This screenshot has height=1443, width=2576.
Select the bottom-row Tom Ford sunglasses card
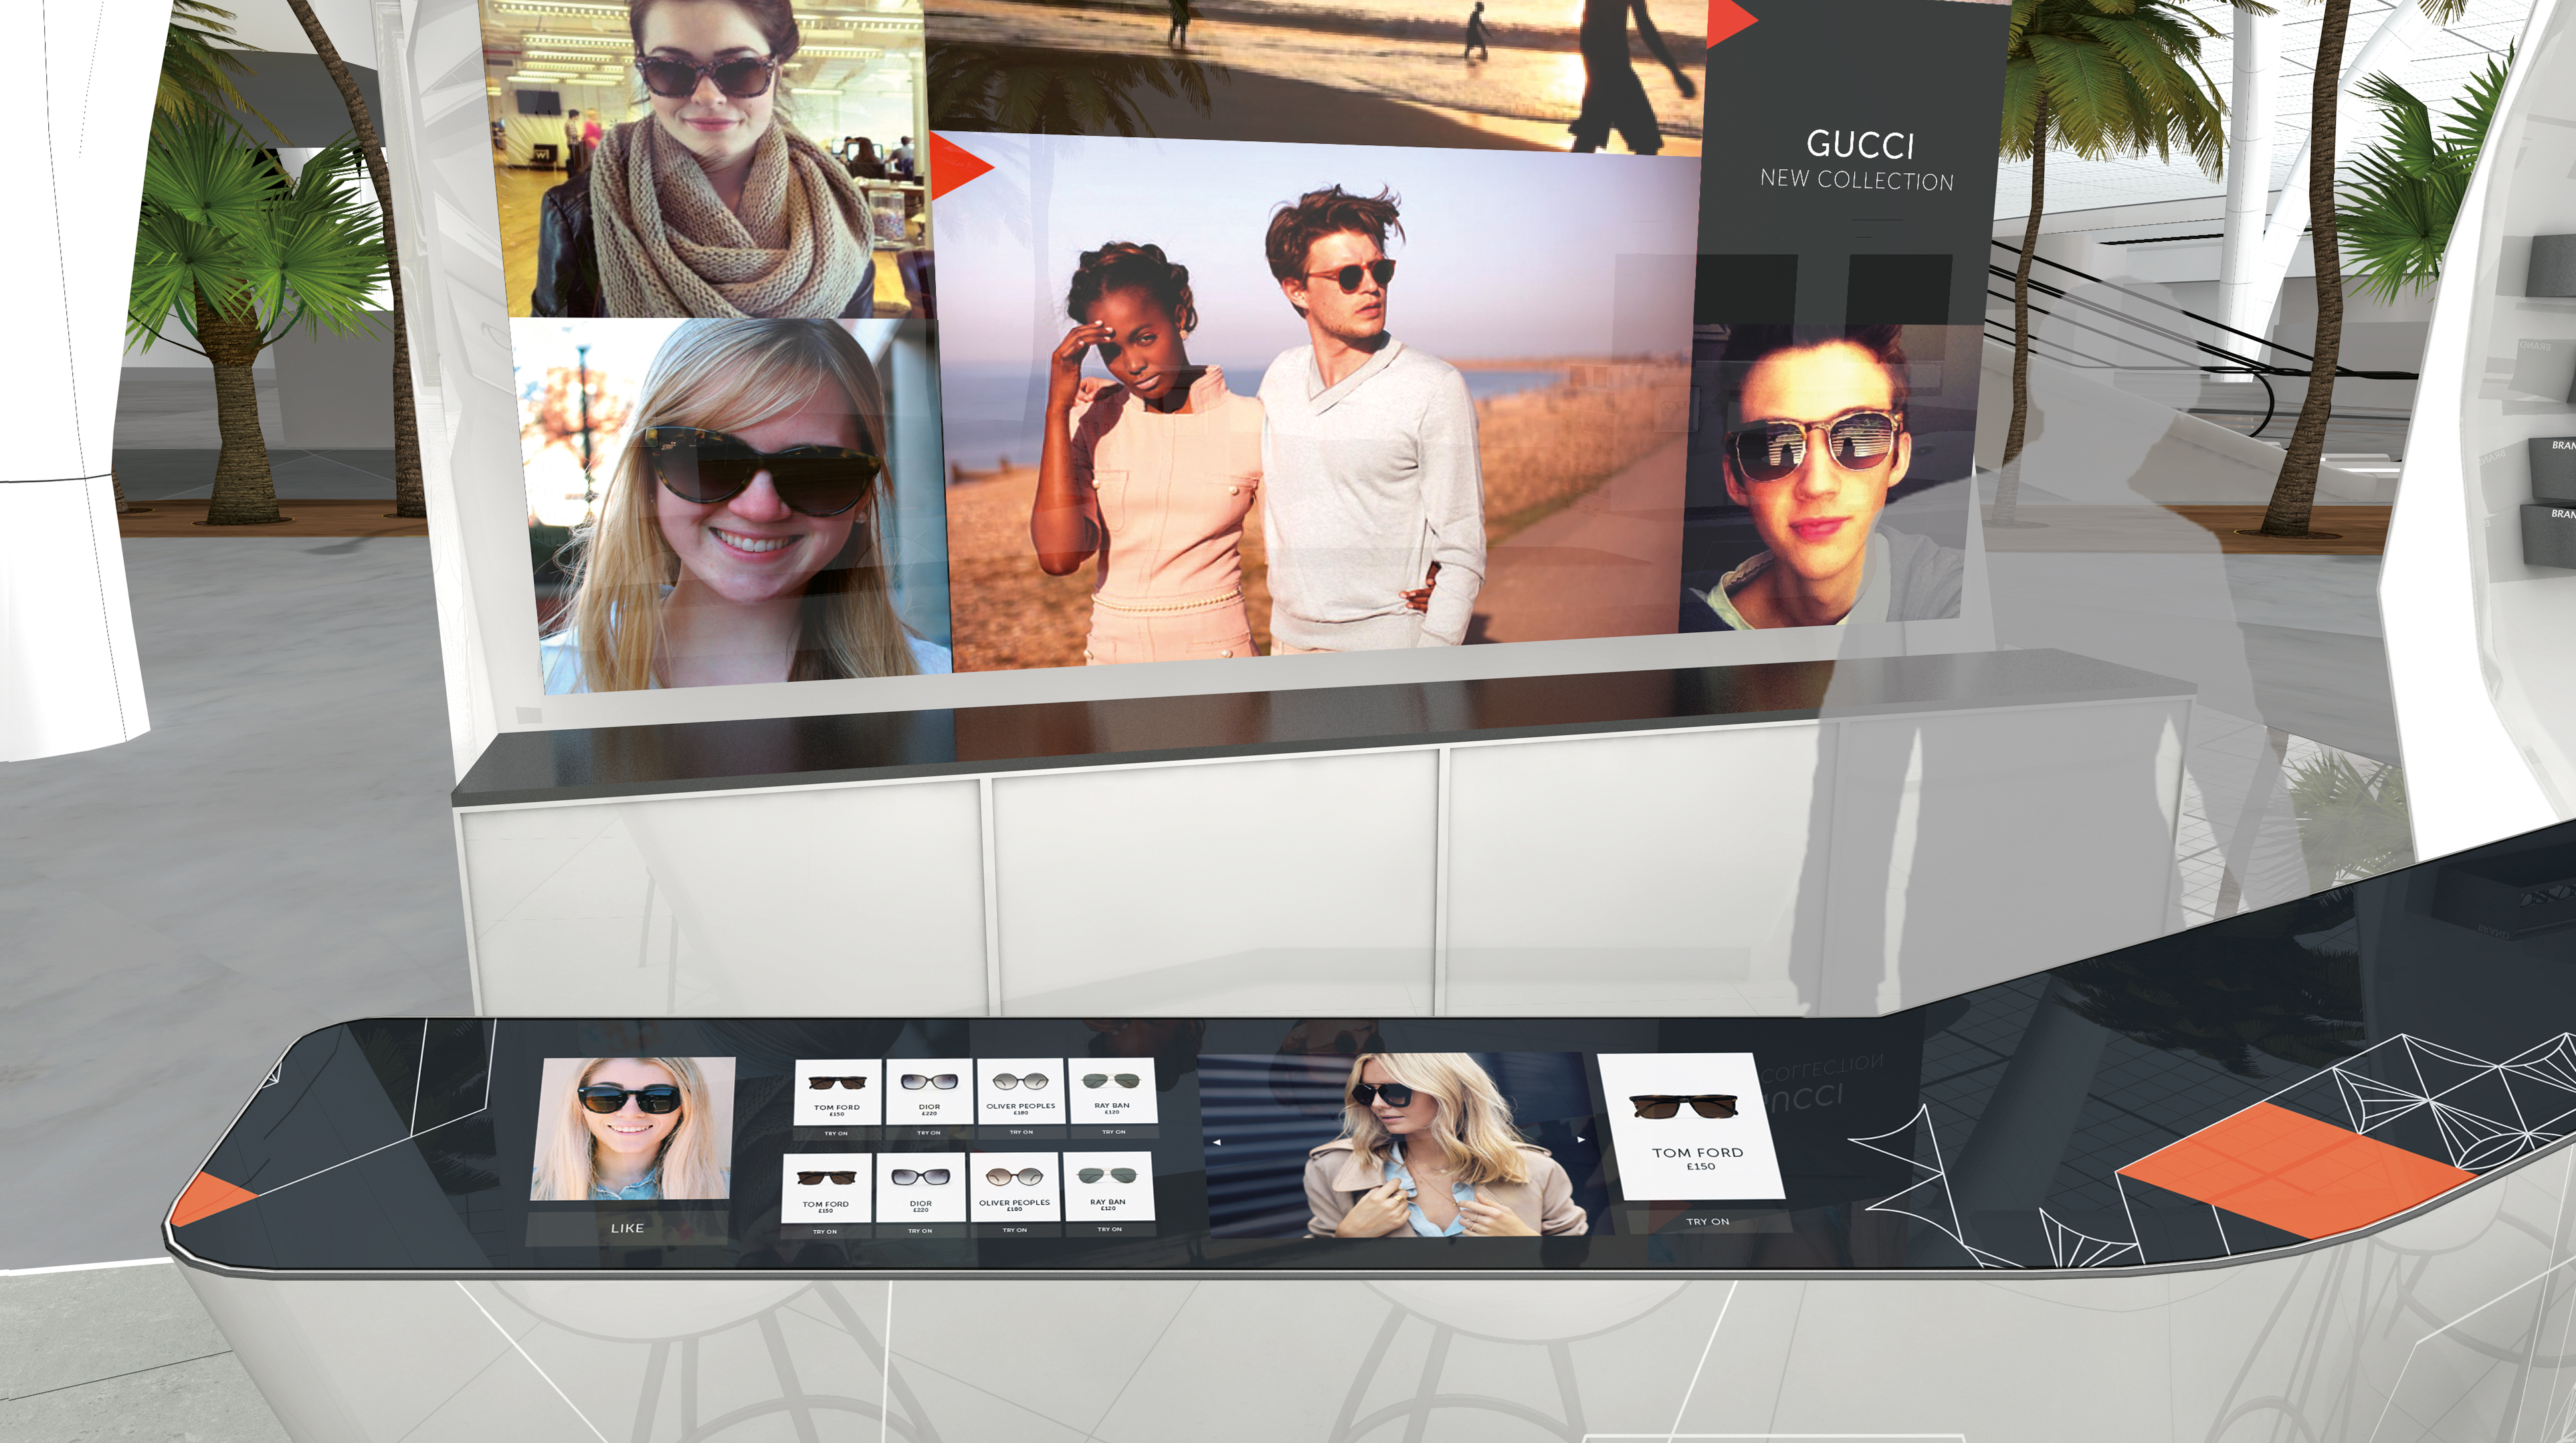coord(826,1187)
